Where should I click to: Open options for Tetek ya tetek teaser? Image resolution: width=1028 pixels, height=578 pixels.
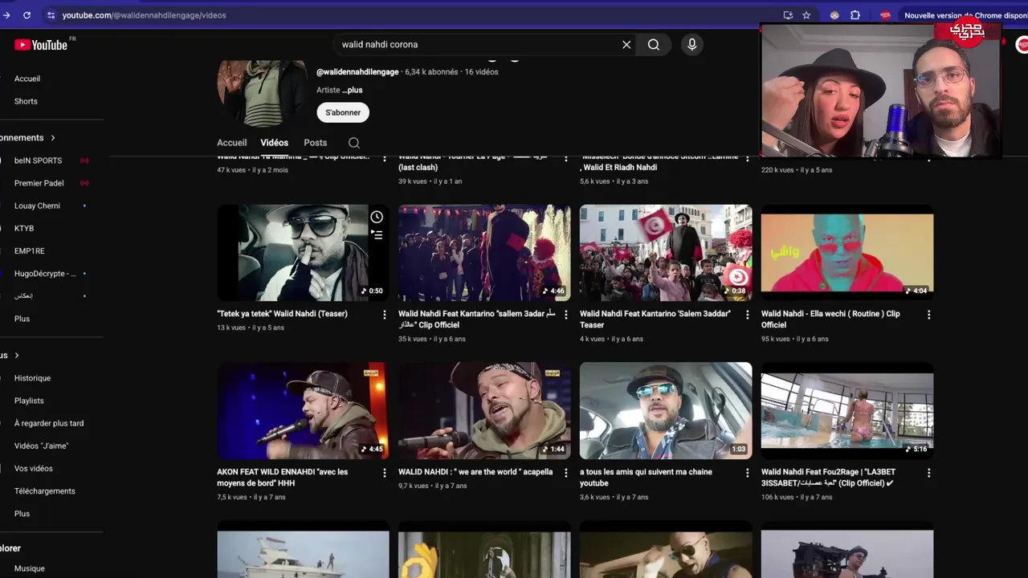click(x=384, y=315)
